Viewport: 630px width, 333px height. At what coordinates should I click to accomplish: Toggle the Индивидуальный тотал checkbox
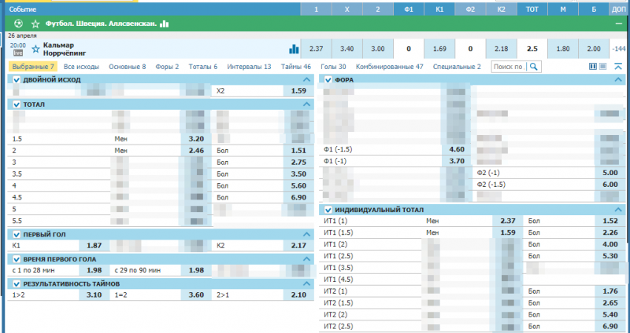click(328, 210)
